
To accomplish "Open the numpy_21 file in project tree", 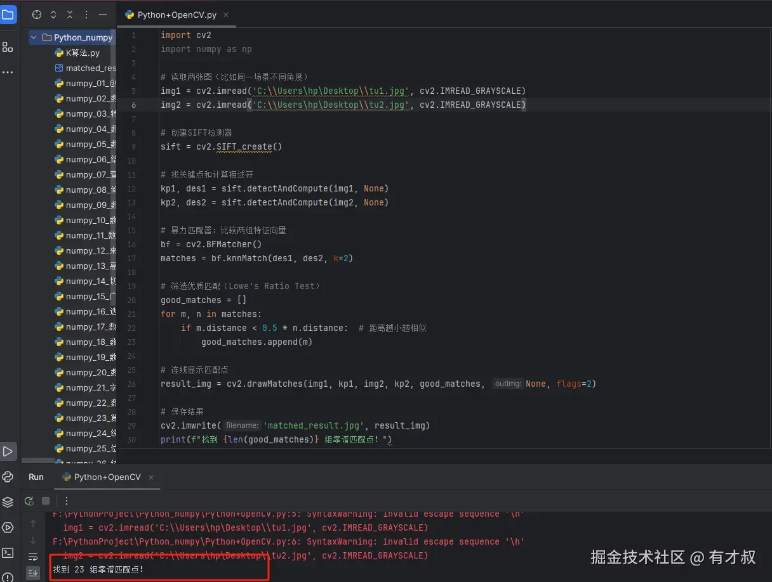I will click(85, 387).
